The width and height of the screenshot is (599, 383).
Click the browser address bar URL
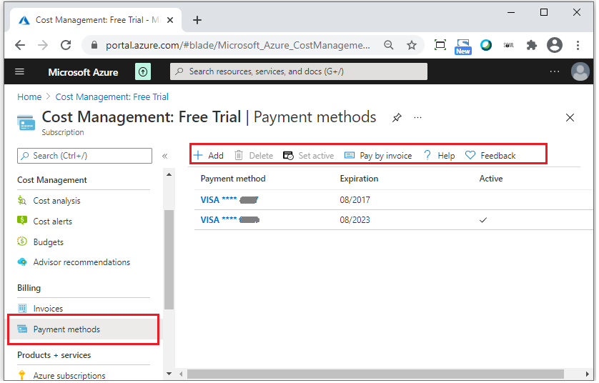tap(239, 46)
